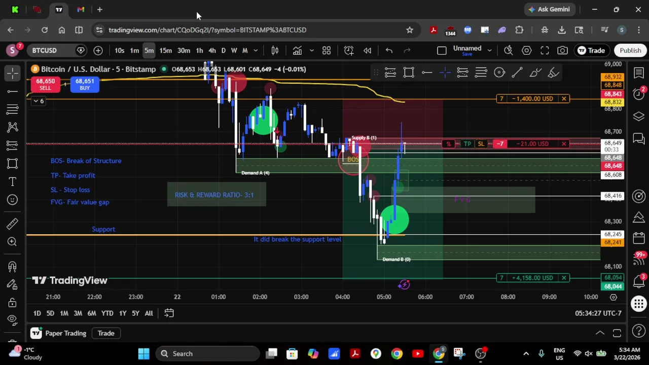Image resolution: width=649 pixels, height=365 pixels.
Task: Switch to the 1h timeframe
Action: [x=199, y=50]
